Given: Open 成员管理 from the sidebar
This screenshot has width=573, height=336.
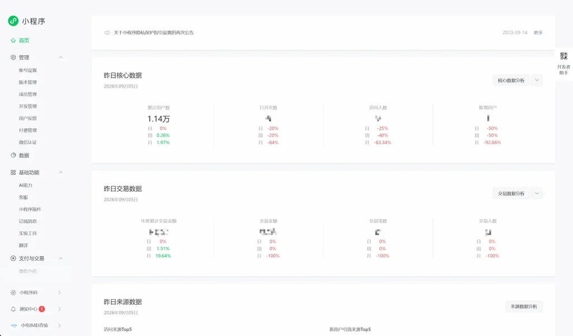Looking at the screenshot, I should (x=28, y=94).
